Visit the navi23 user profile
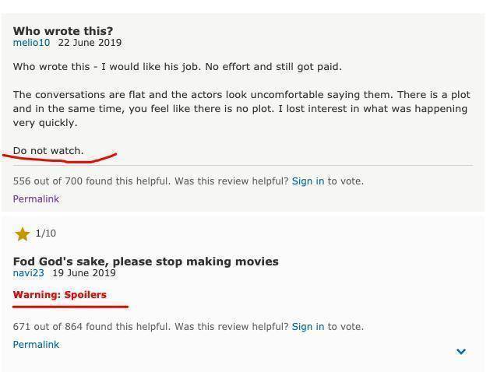 (29, 273)
